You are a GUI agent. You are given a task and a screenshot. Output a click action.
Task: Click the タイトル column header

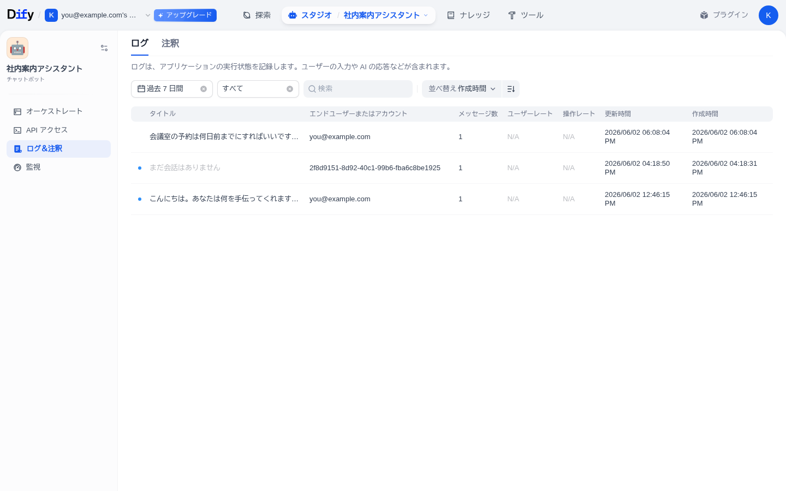(163, 114)
